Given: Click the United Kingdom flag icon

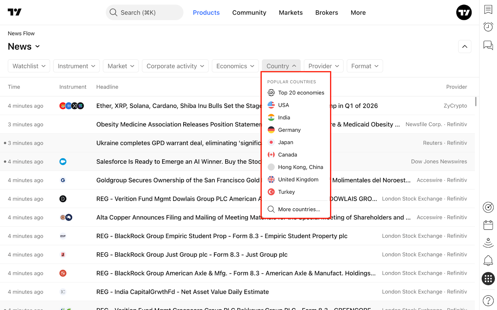Looking at the screenshot, I should tap(271, 179).
